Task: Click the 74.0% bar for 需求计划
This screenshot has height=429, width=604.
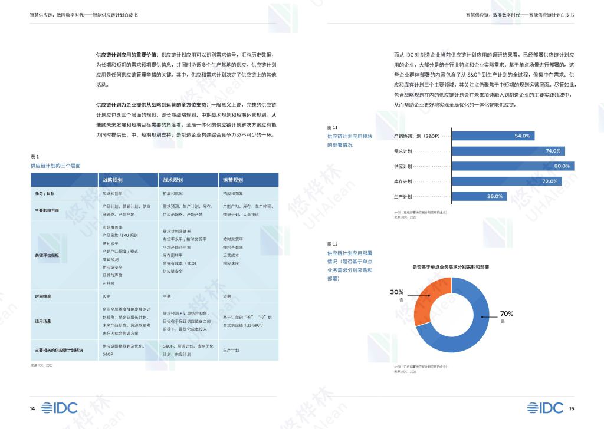Action: coord(508,151)
